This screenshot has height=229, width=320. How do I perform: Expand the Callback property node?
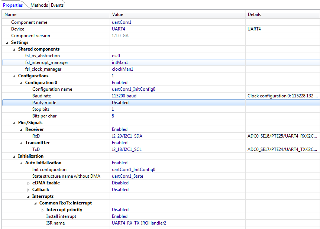point(28,190)
